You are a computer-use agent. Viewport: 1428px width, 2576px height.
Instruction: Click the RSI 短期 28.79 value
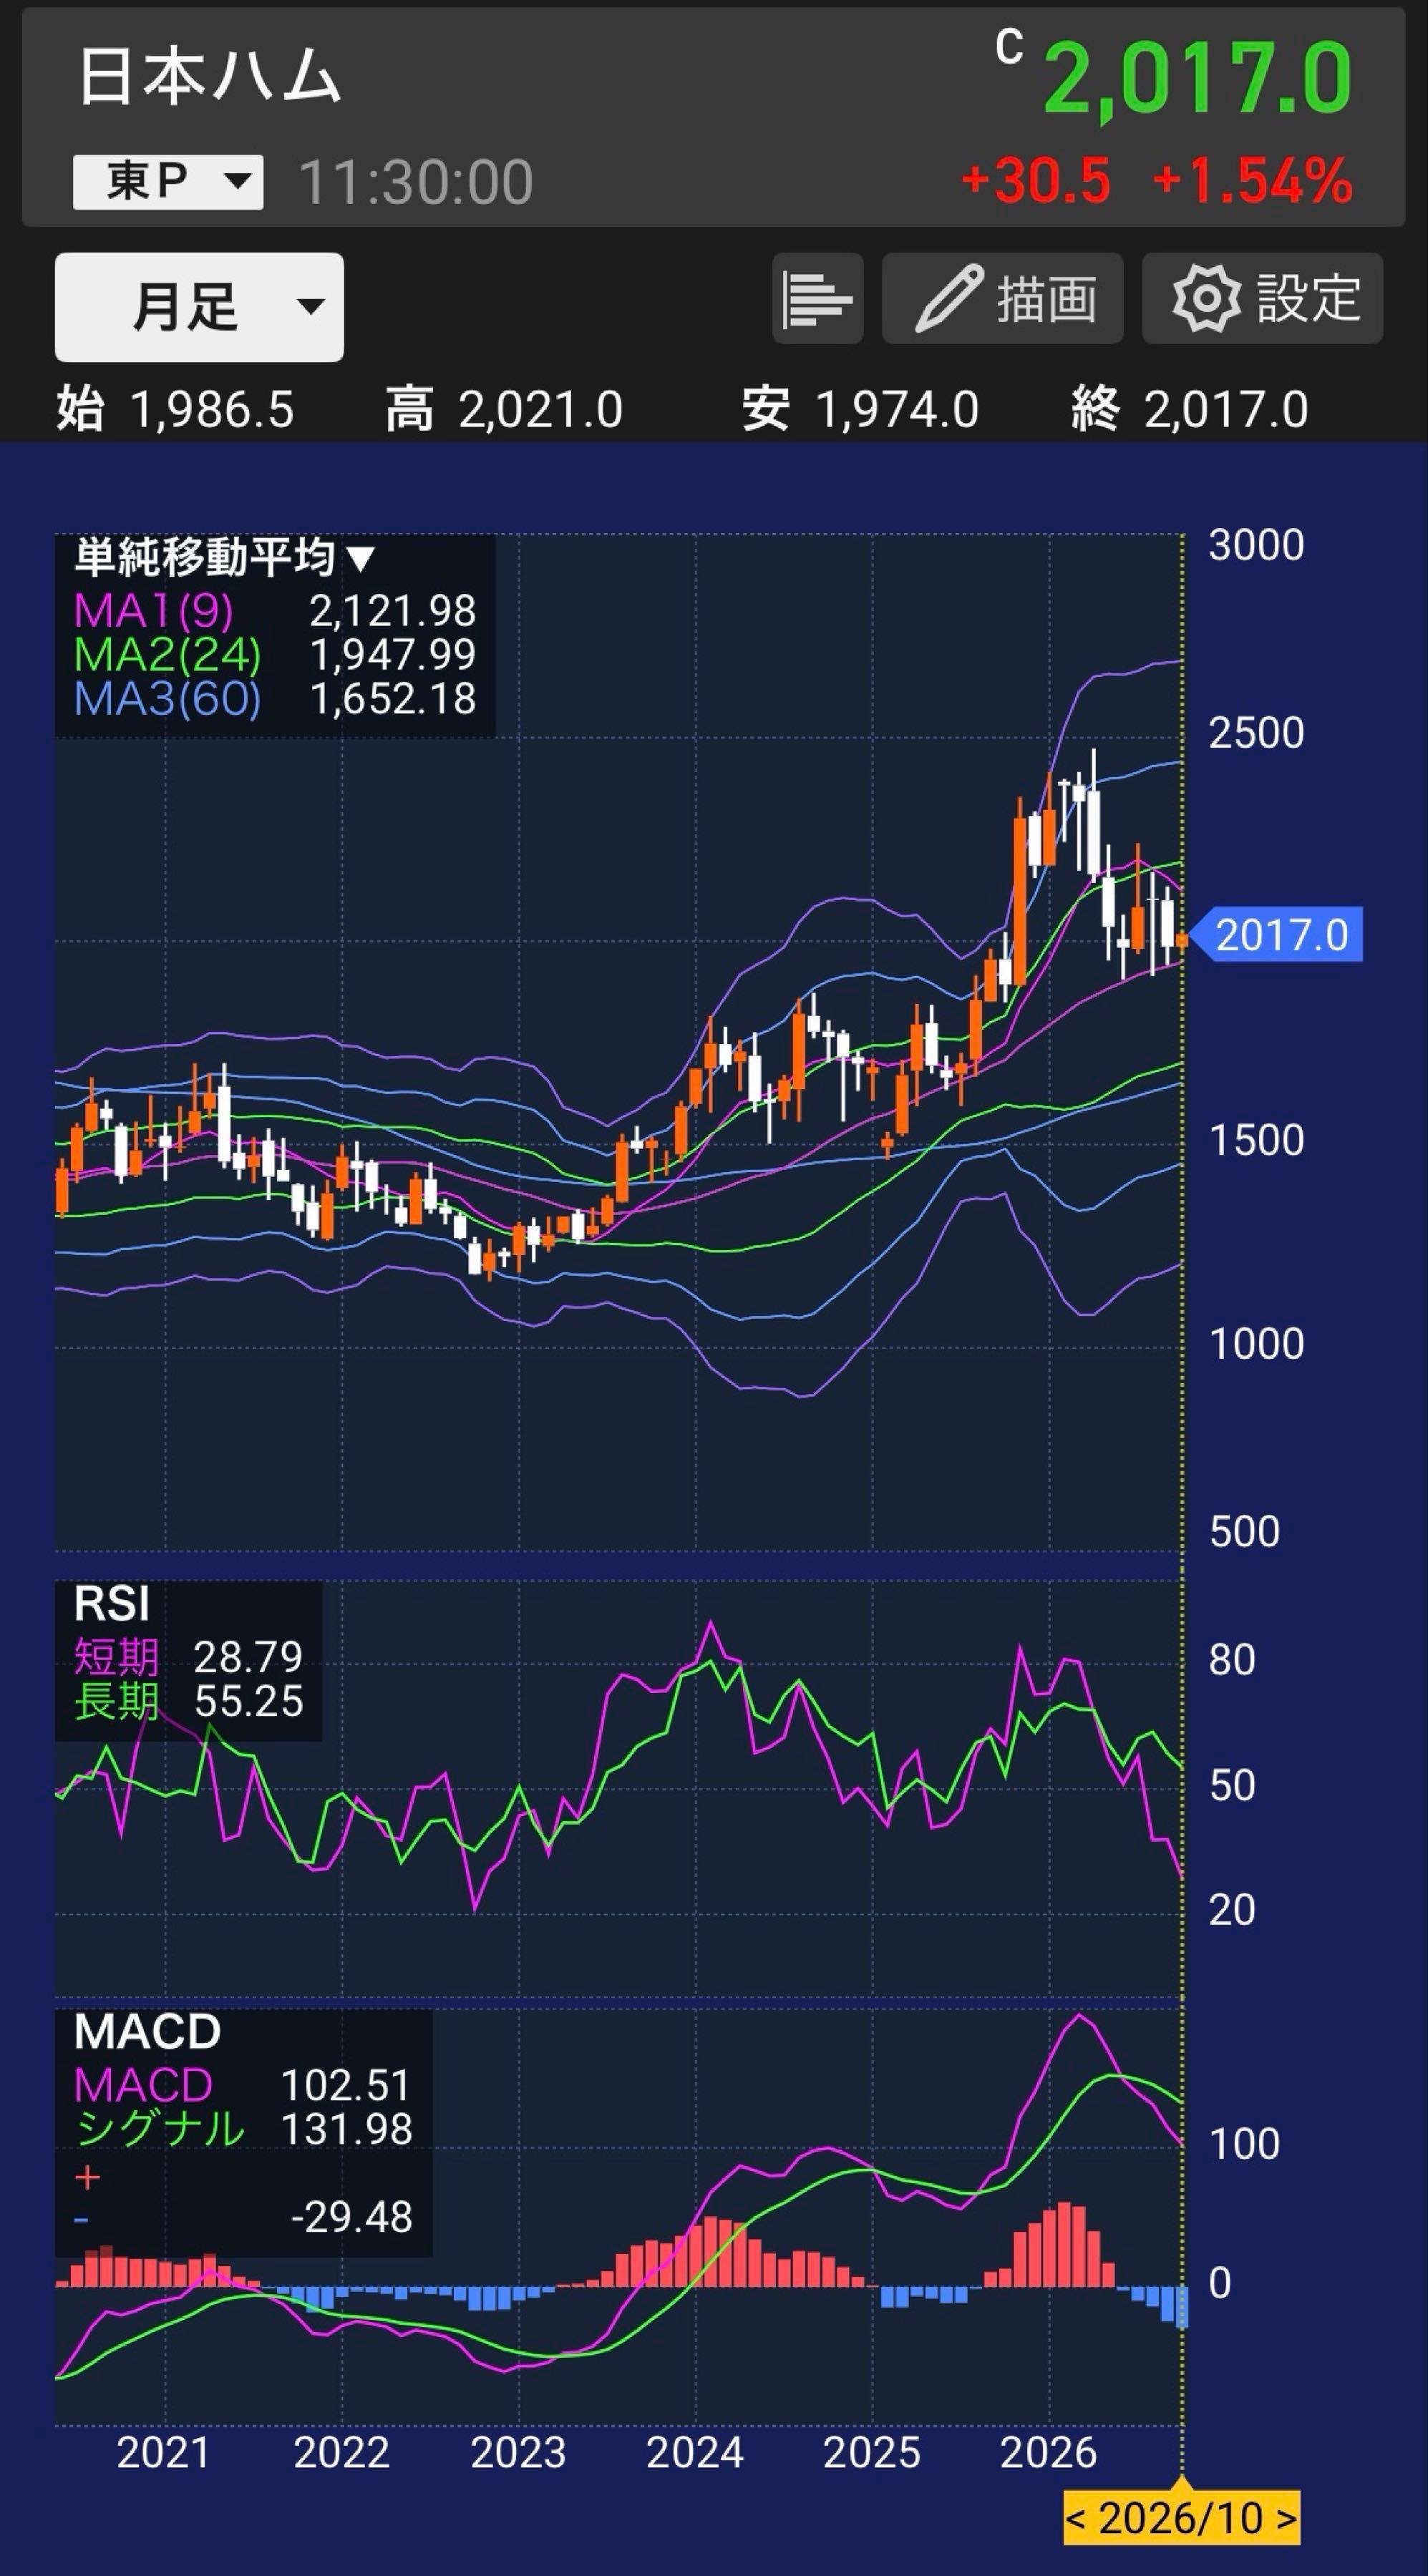[x=188, y=1657]
